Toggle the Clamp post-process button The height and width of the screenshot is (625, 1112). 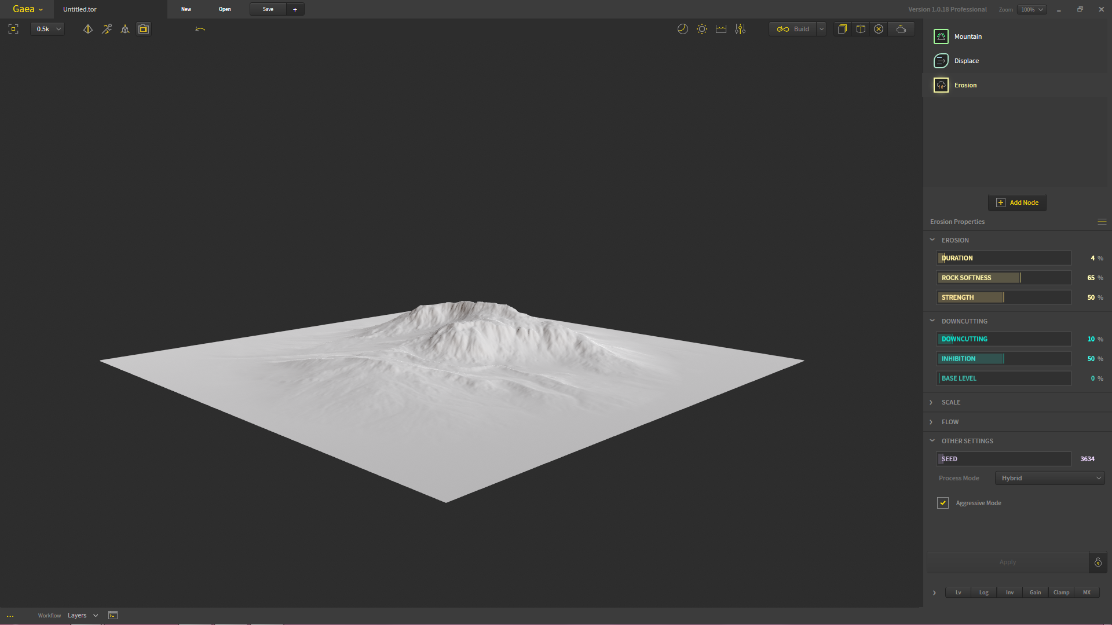tap(1061, 593)
